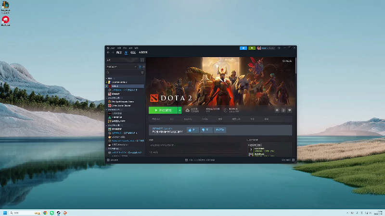Select Crime Scene Cleaner in library
385x216 pixels.
click(x=121, y=106)
